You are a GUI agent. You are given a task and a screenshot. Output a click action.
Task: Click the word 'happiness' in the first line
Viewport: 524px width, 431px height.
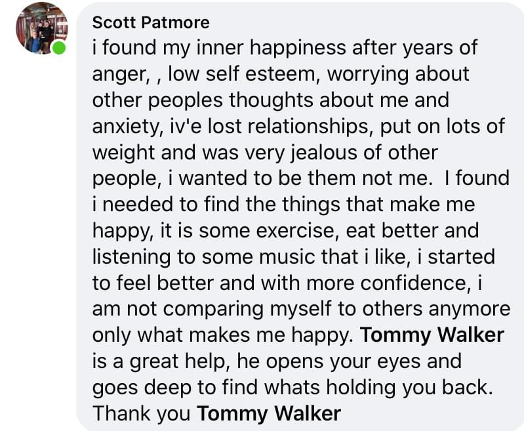[298, 48]
